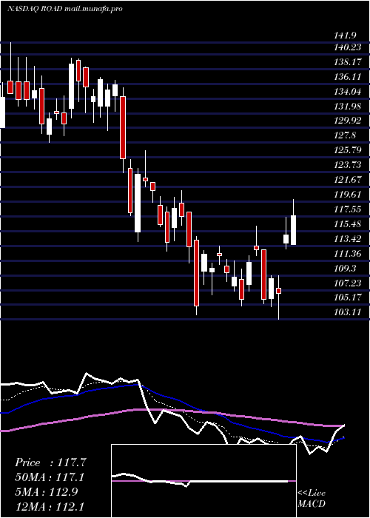Viewport: 370px width, 518px height.
Task: Click the '50MA : 117.1' readout
Action: 50,477
